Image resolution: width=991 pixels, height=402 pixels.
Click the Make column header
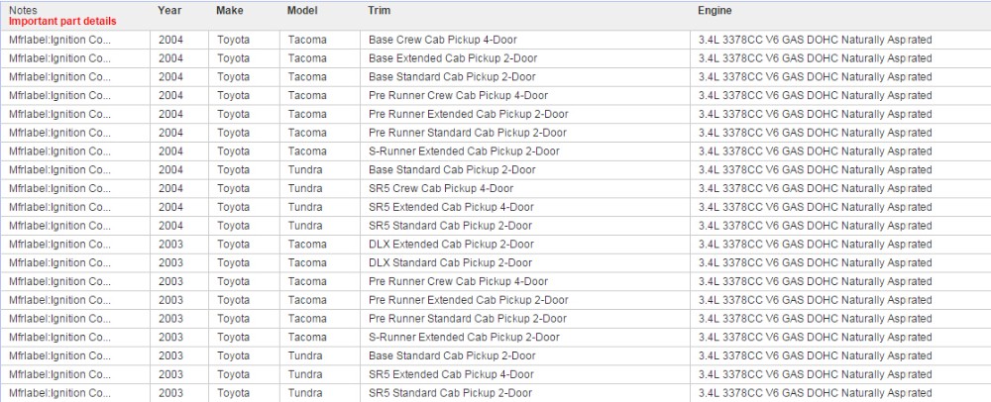[x=229, y=10]
